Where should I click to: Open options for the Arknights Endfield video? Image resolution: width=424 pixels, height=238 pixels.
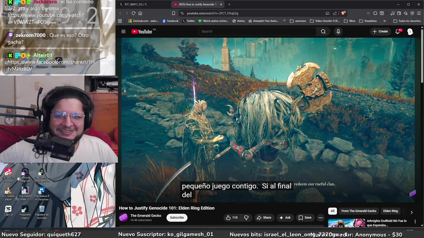[415, 221]
